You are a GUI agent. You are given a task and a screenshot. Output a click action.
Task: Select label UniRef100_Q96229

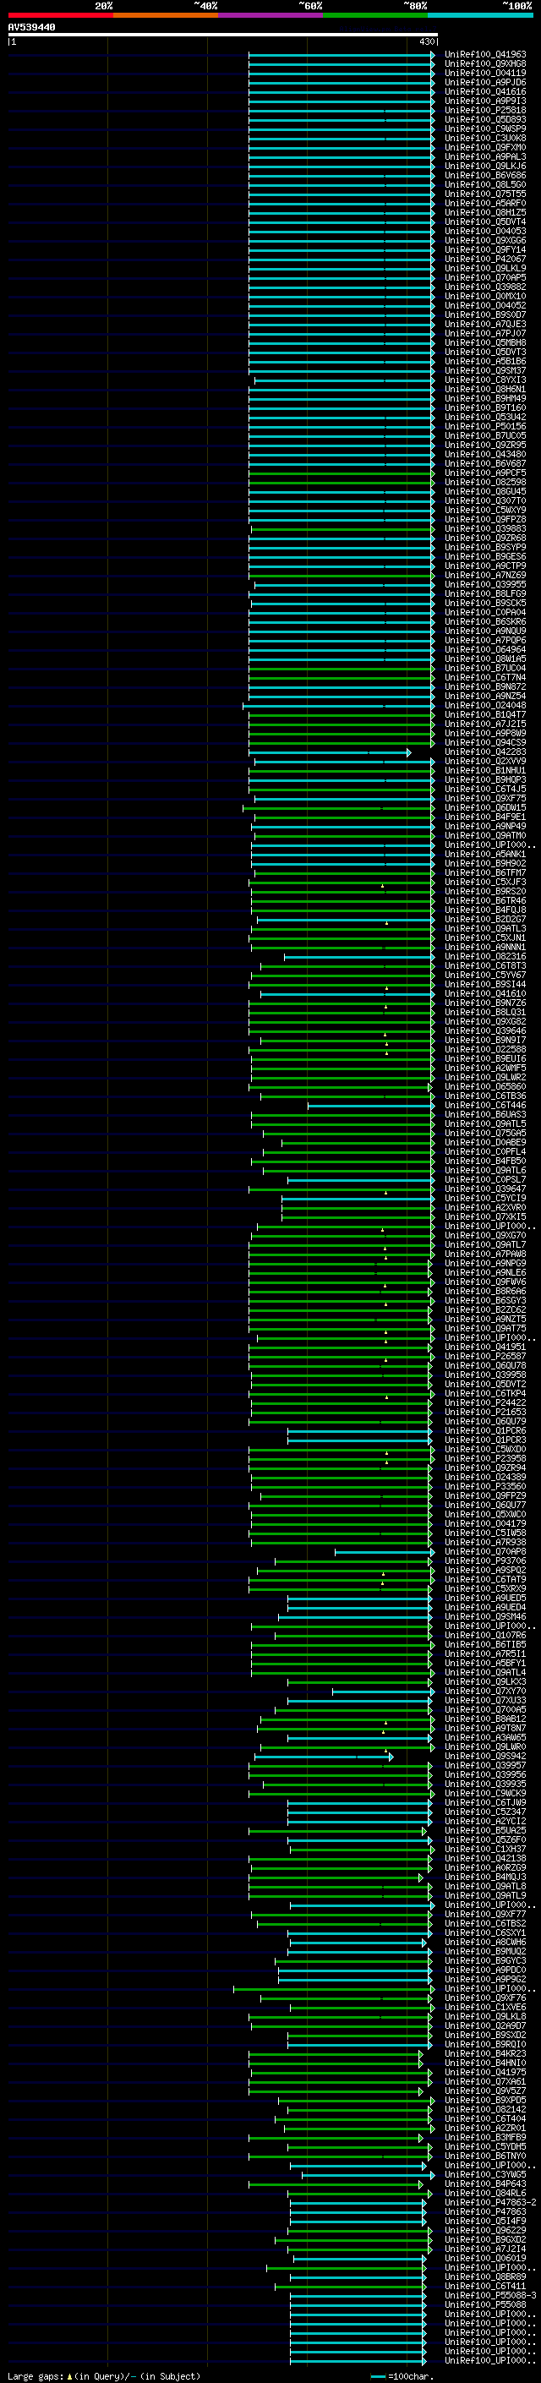tap(485, 2229)
